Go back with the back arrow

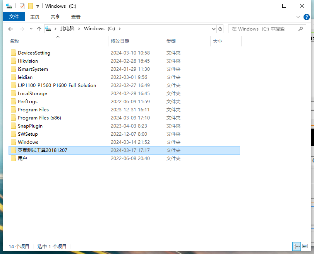tap(10, 29)
